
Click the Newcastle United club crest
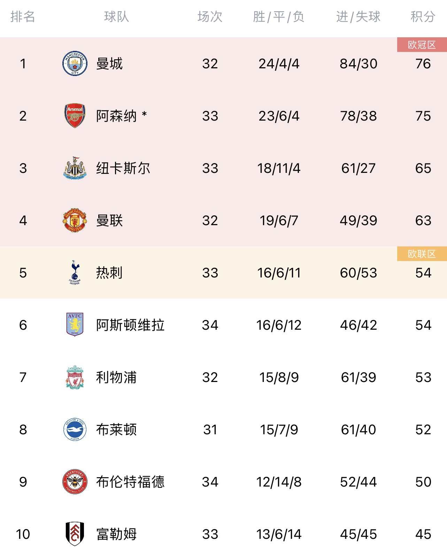pos(75,168)
